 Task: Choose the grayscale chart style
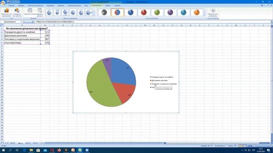104,12
